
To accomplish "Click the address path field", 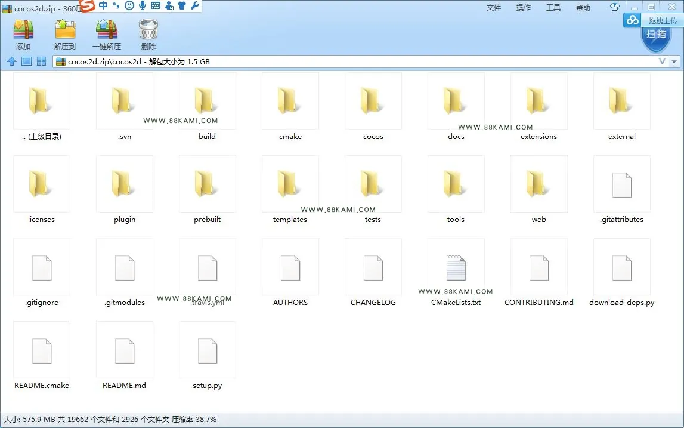I will point(355,61).
